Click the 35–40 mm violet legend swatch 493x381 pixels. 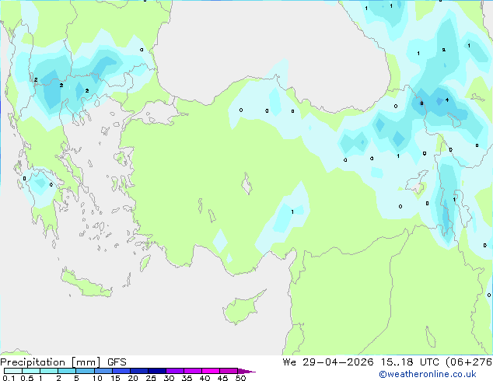click(x=193, y=371)
